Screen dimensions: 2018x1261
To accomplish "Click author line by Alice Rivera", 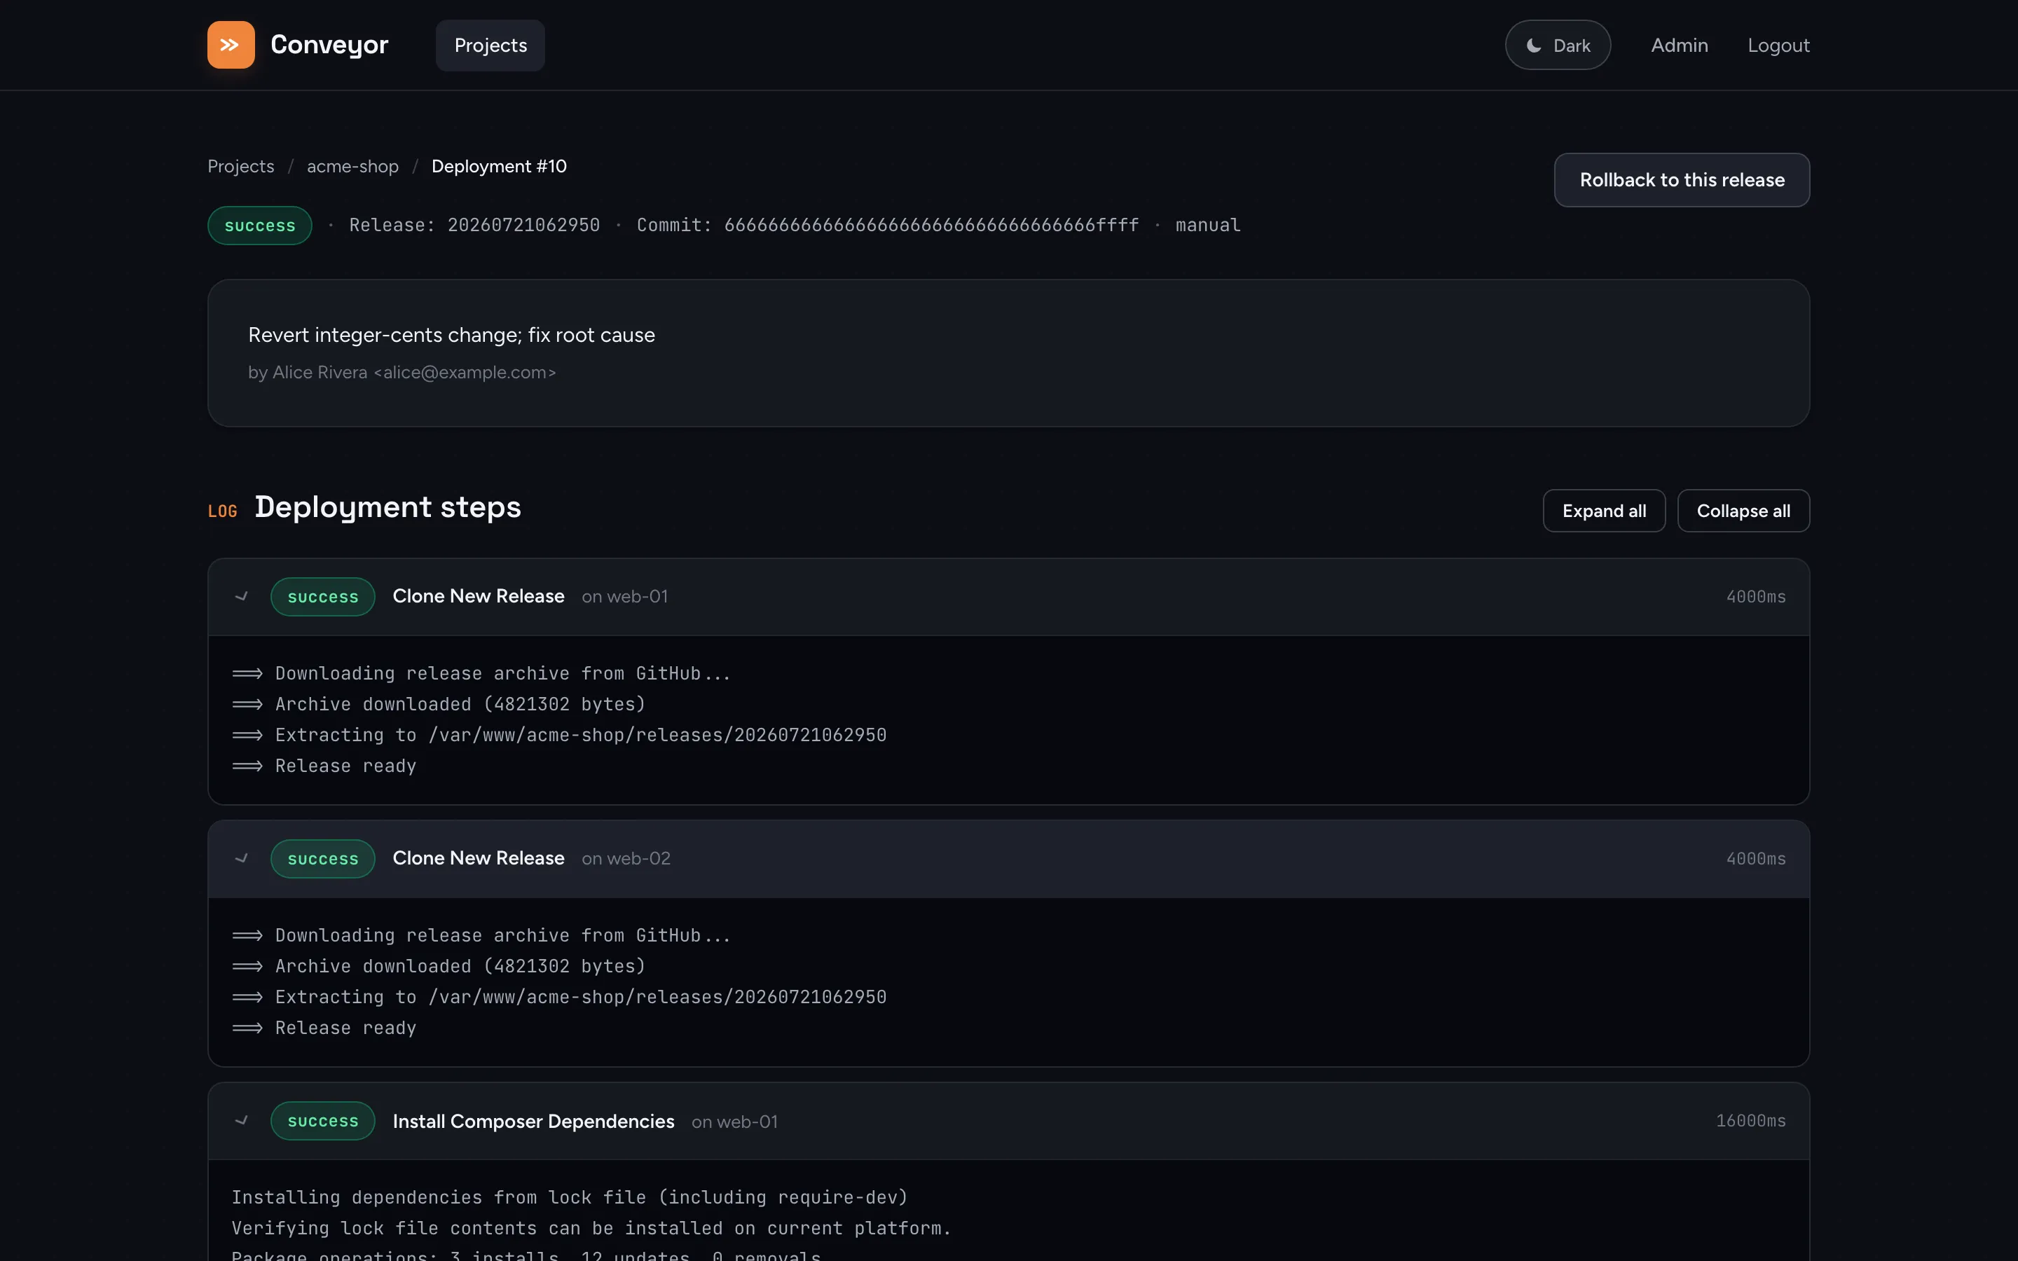I will tap(402, 373).
